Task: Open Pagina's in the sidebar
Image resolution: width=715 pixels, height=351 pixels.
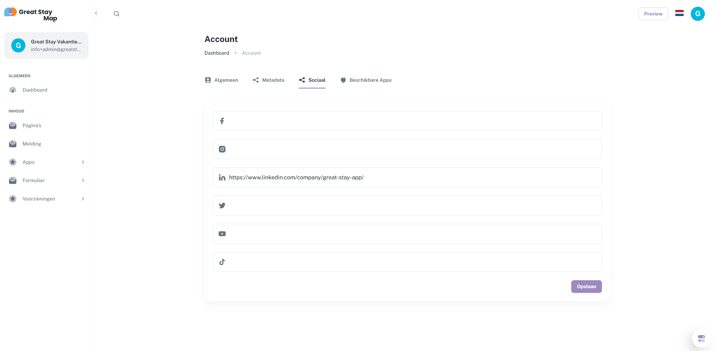Action: coord(32,125)
